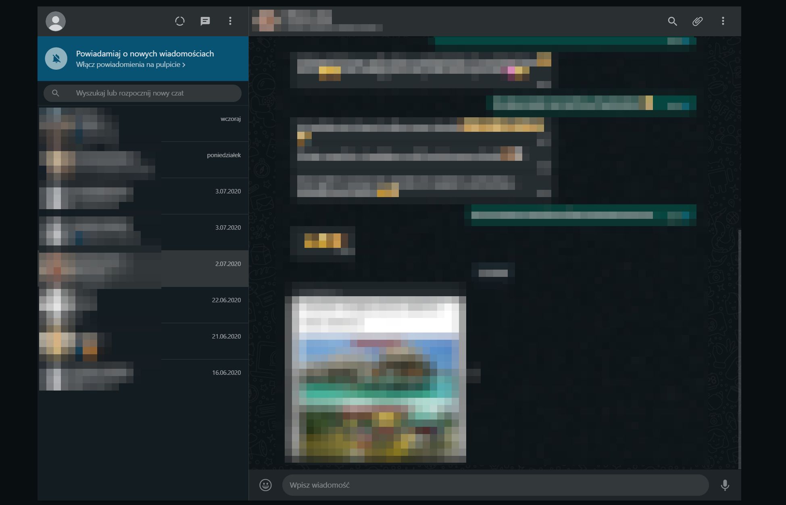The height and width of the screenshot is (505, 786).
Task: Click the search icon inside the chat search bar
Action: 56,93
